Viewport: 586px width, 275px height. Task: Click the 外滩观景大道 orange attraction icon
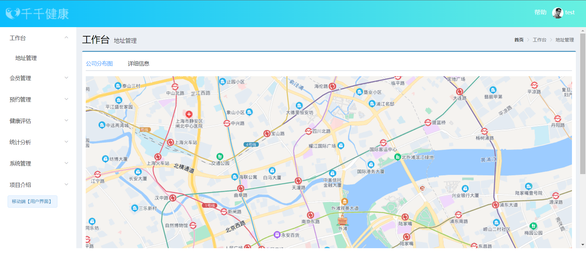point(345,202)
